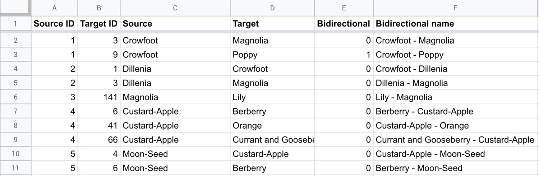
Task: Select the cell containing Poppy
Action: [x=272, y=55]
